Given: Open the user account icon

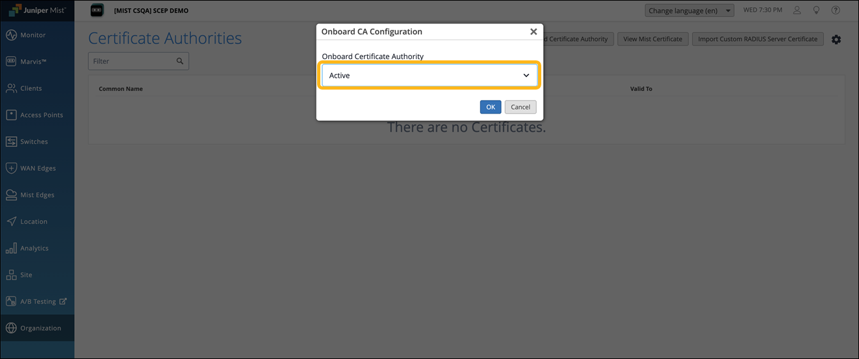Looking at the screenshot, I should (798, 10).
